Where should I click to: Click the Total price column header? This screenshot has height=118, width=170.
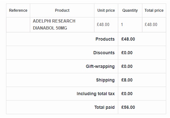pos(154,10)
